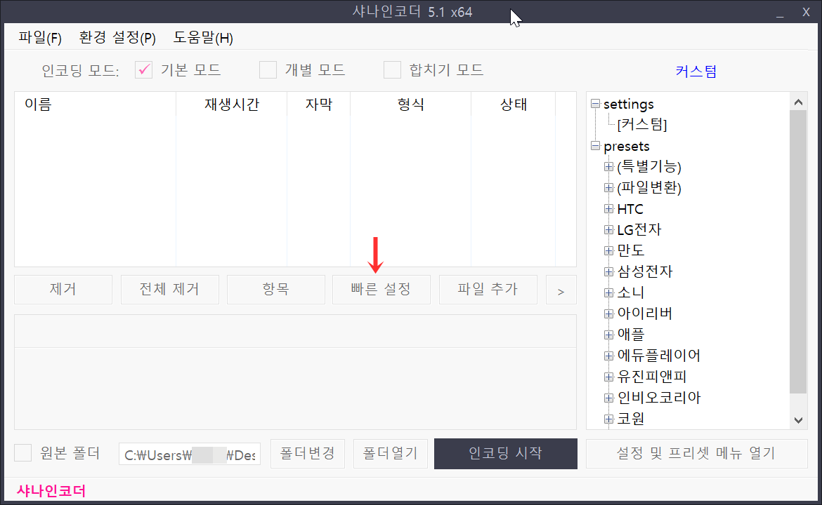Open the 환경 설정(P) menu

(117, 38)
